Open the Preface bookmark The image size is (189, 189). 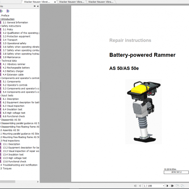point(5,16)
